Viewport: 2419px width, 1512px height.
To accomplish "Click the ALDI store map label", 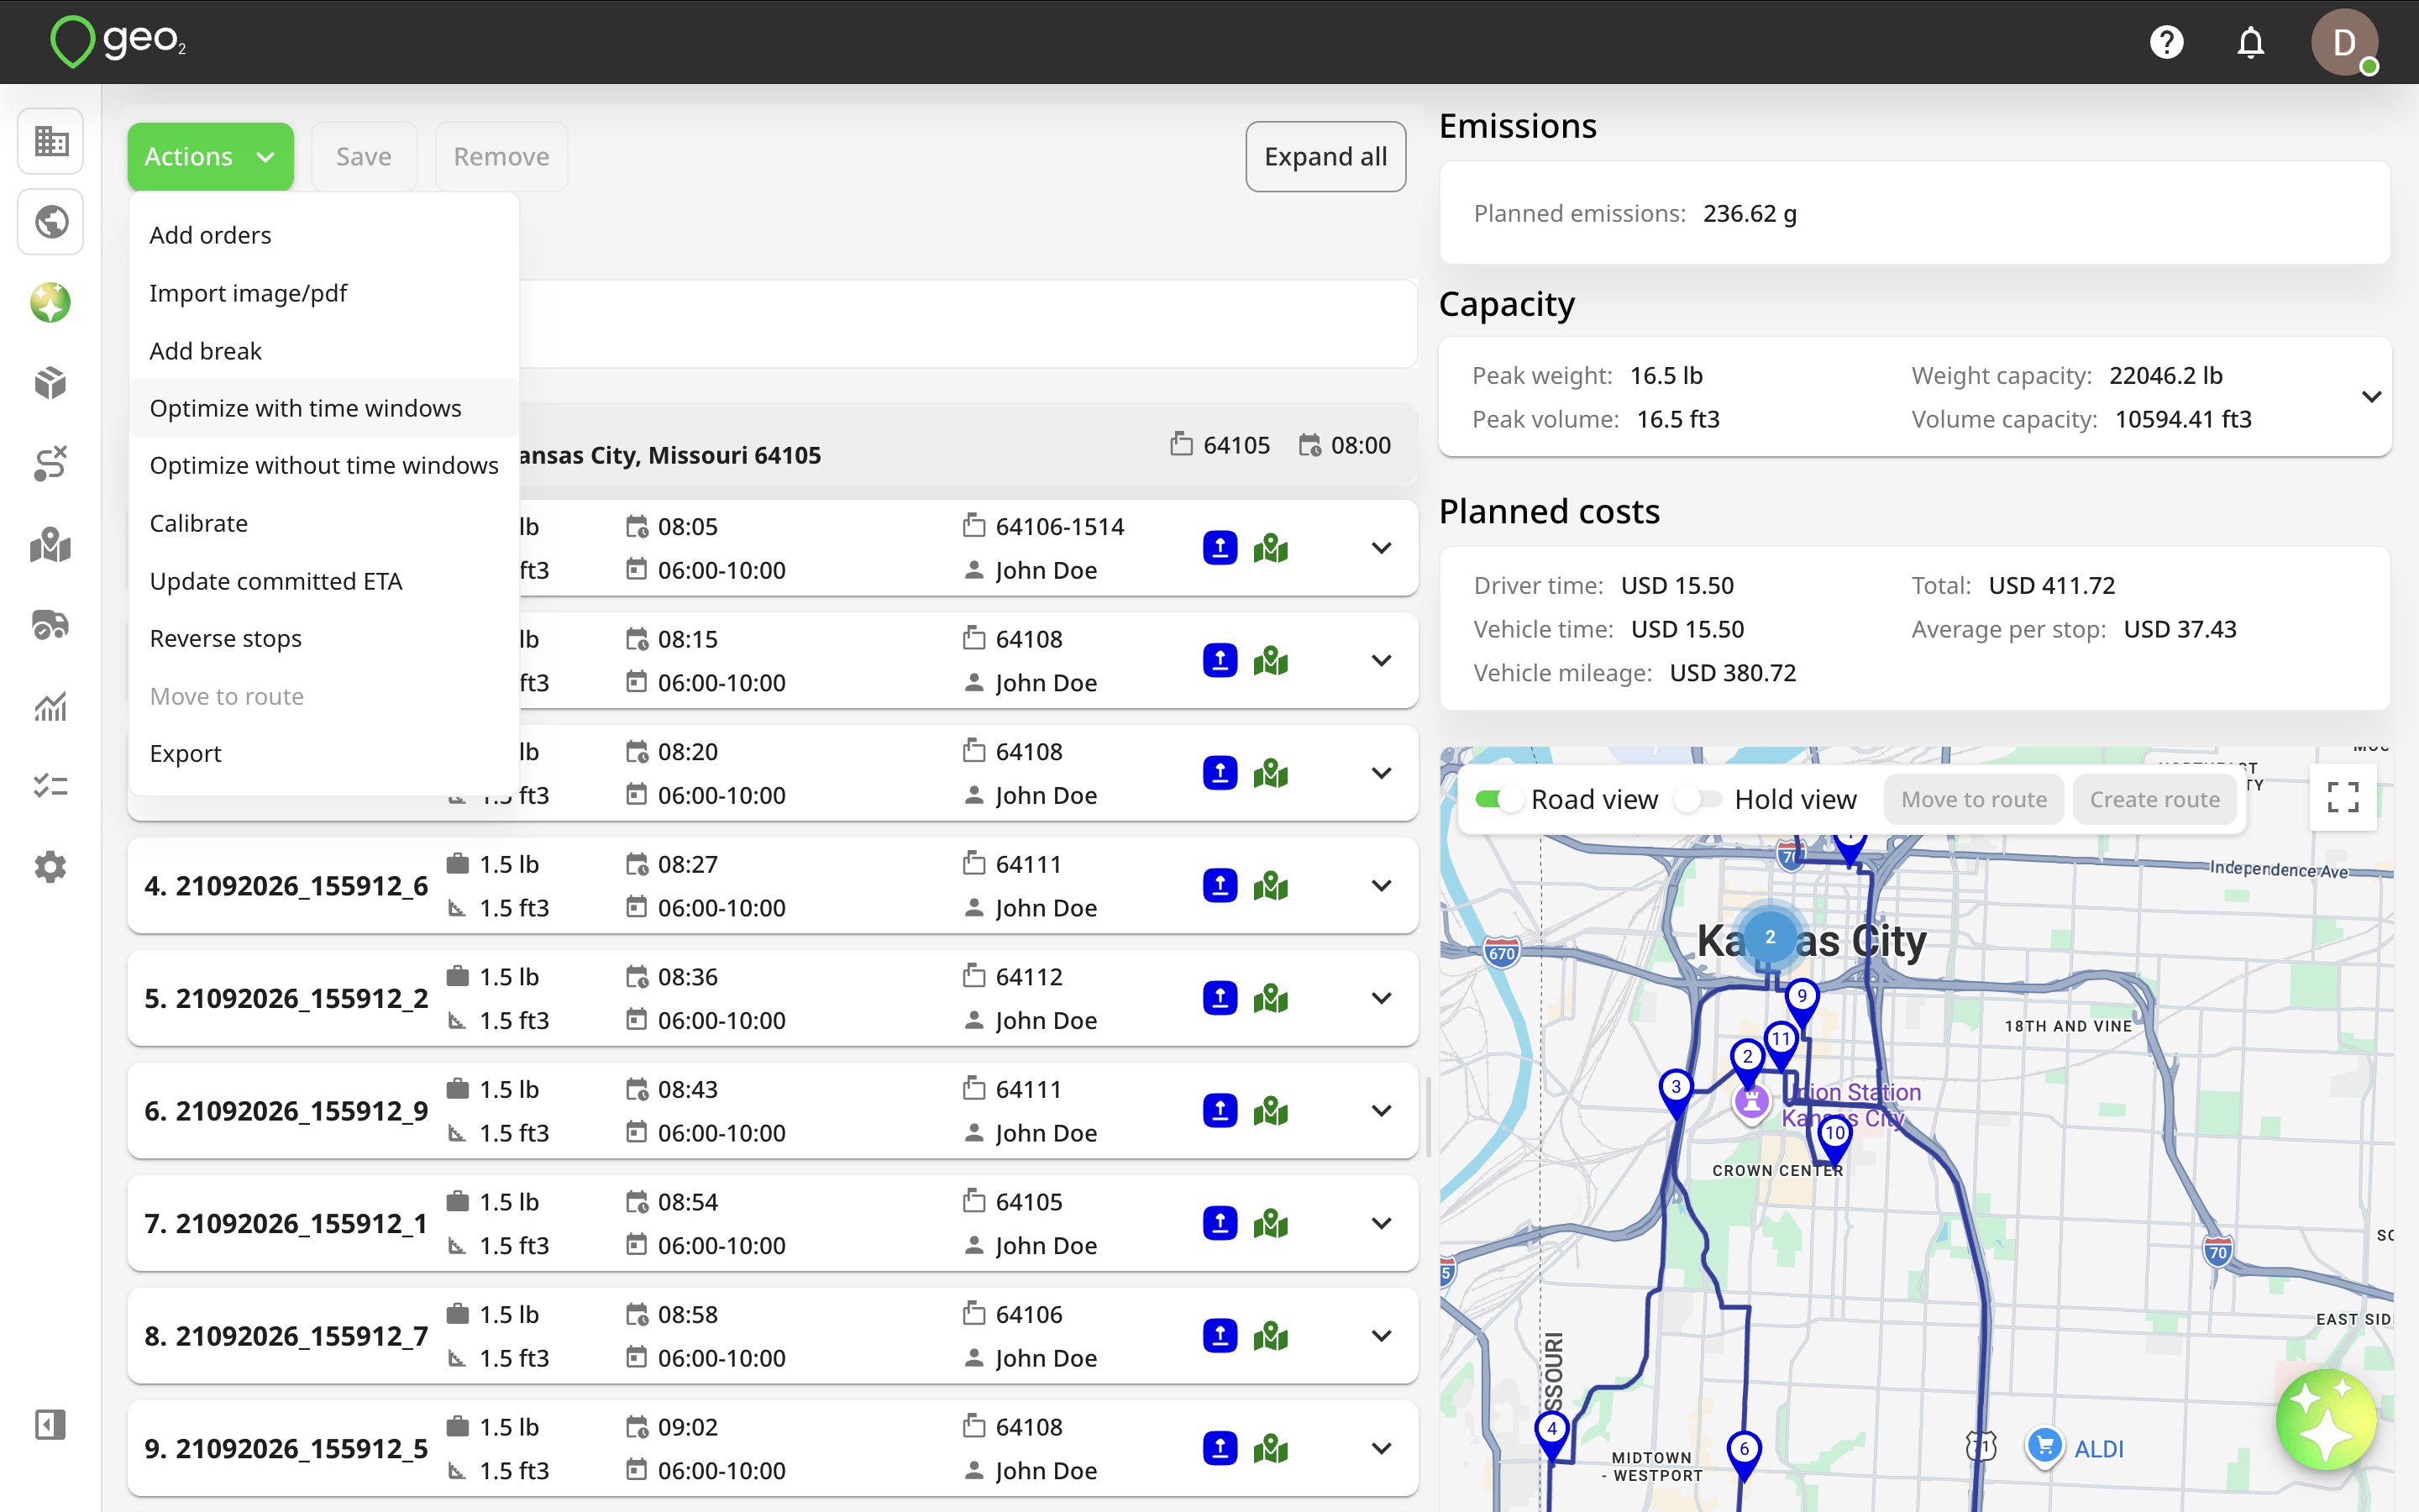I will [2097, 1448].
